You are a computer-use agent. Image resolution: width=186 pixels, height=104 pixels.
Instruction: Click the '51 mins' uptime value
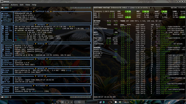[x=18, y=78]
